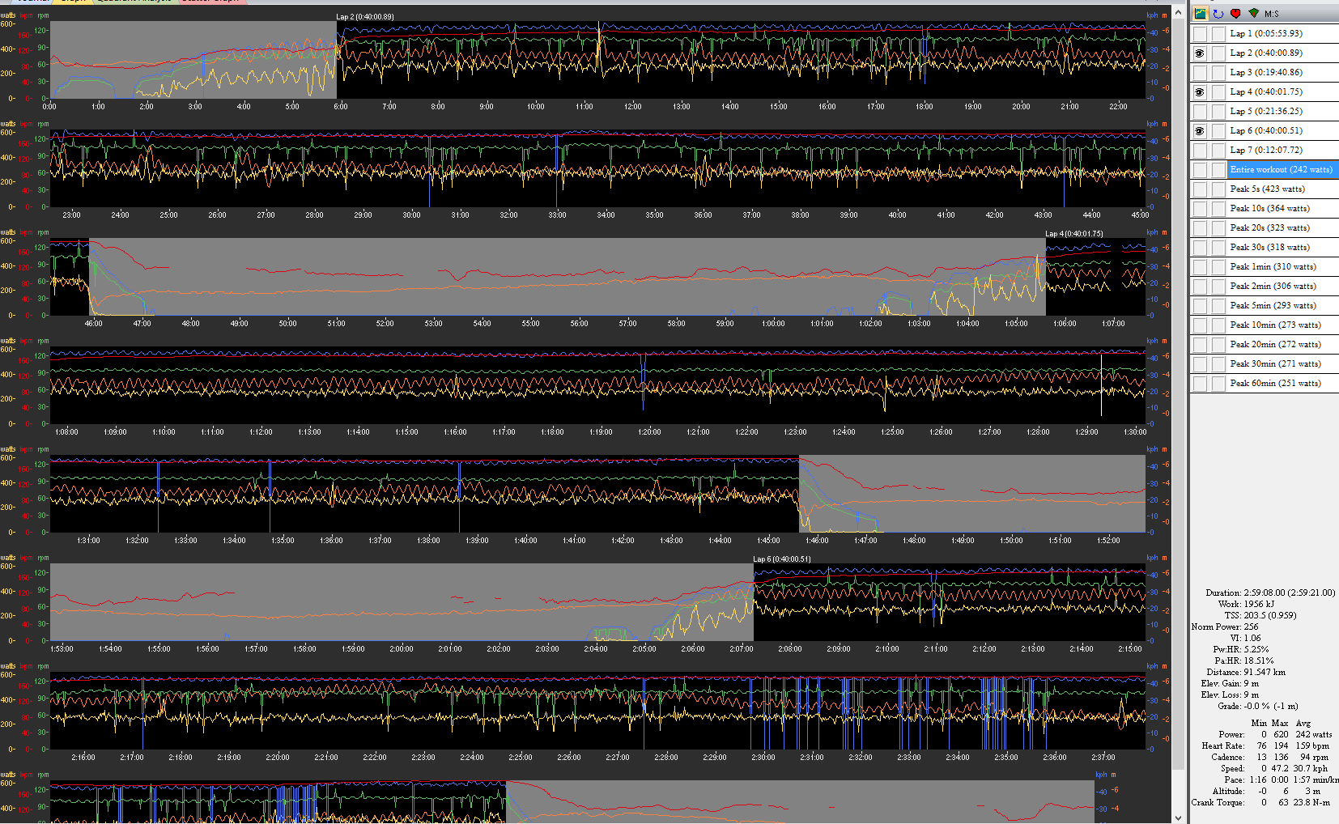Select the 'Lap 3 (0:19:40.86)' row
The height and width of the screenshot is (824, 1339).
[1283, 72]
